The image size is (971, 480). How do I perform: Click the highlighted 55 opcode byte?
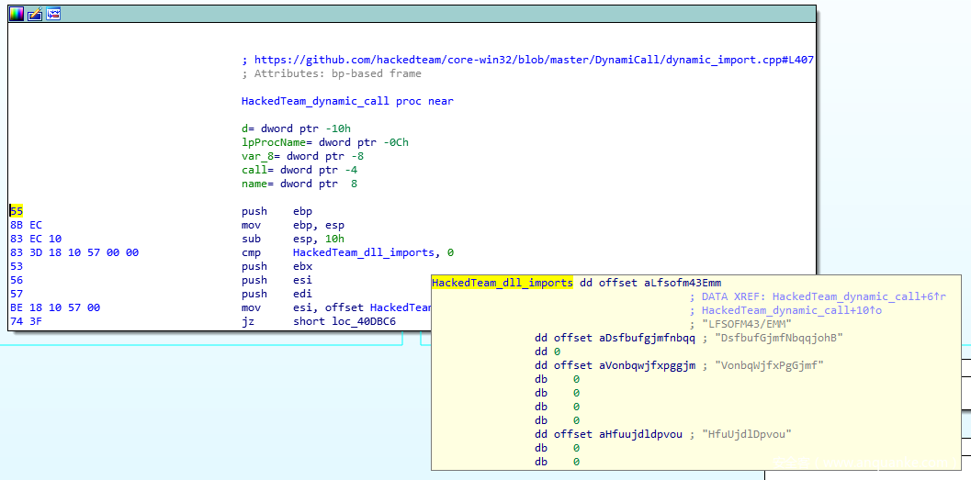coord(17,211)
